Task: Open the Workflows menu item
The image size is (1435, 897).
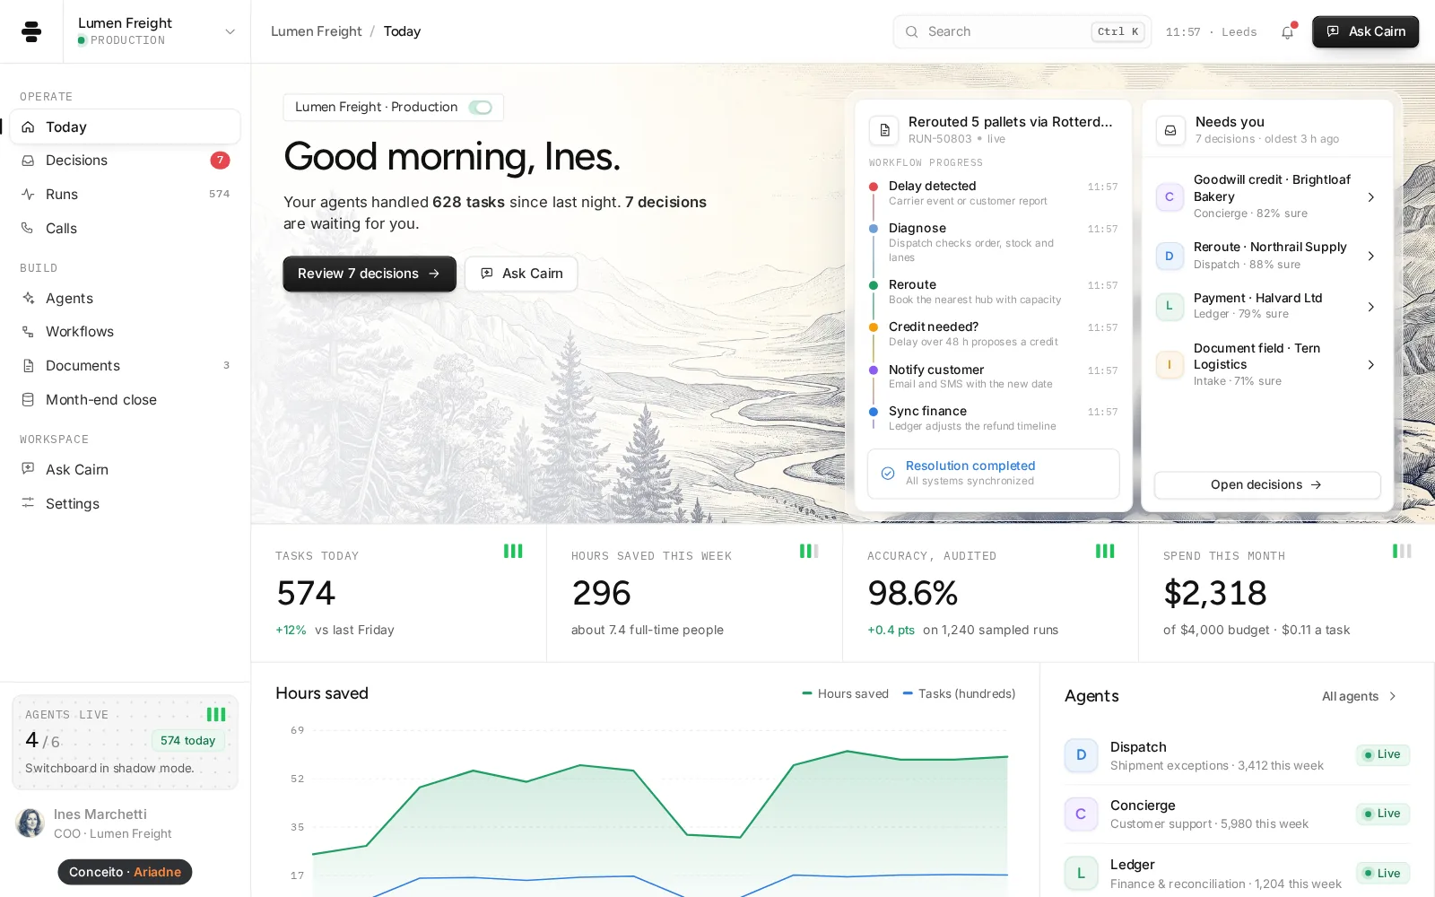Action: [125, 332]
